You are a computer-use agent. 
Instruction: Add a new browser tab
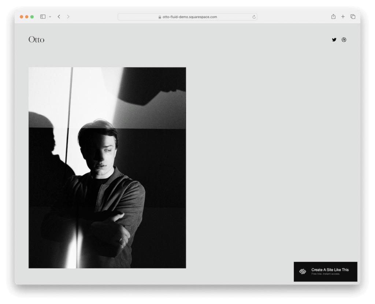pos(343,16)
